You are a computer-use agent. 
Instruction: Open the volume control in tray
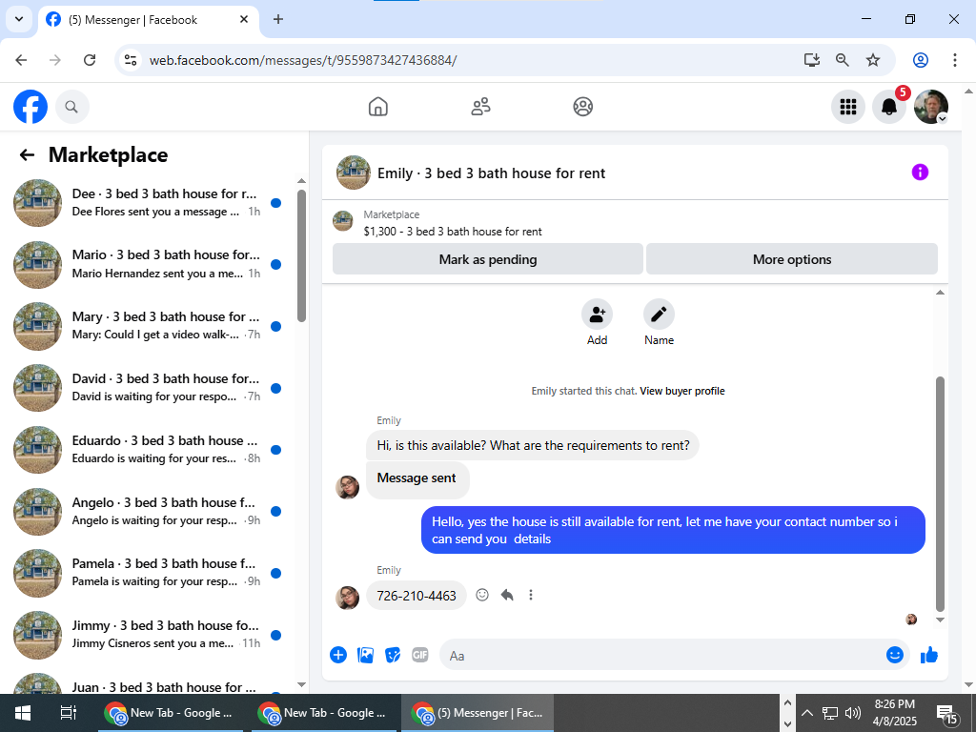(852, 713)
